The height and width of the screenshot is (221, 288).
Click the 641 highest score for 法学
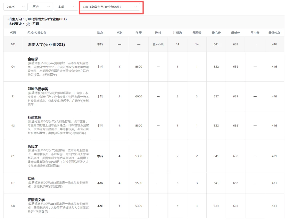[x=216, y=183]
